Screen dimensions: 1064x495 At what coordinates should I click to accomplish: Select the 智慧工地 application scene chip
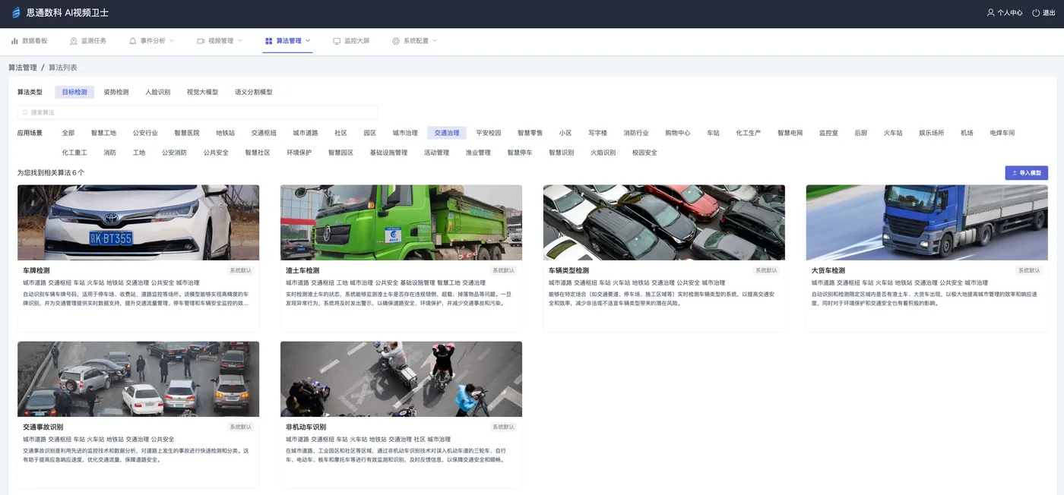(103, 131)
